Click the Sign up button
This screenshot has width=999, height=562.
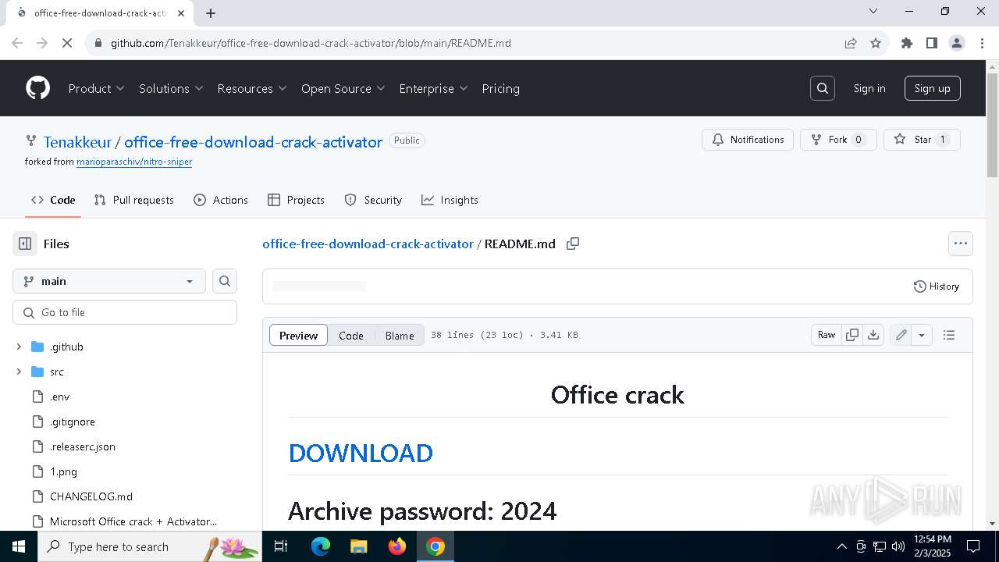932,88
